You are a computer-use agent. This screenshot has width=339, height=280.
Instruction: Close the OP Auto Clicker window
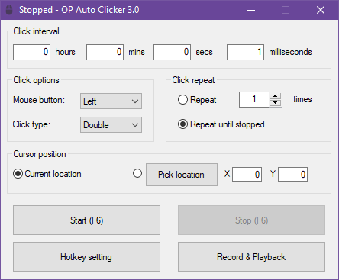[x=321, y=10]
